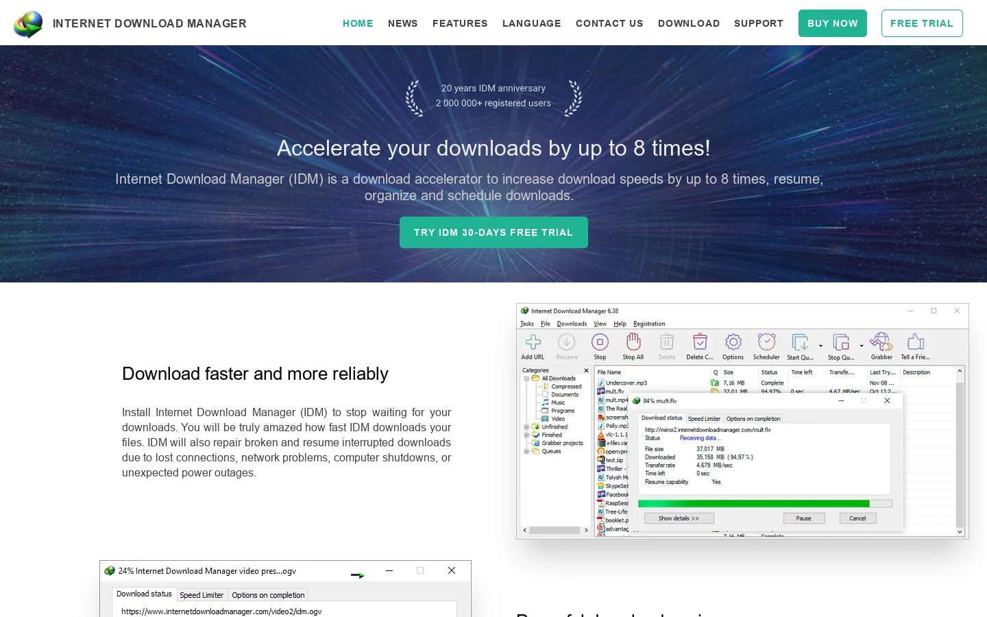Open the Stop Queue dropdown arrow
The height and width of the screenshot is (617, 987).
(x=862, y=346)
